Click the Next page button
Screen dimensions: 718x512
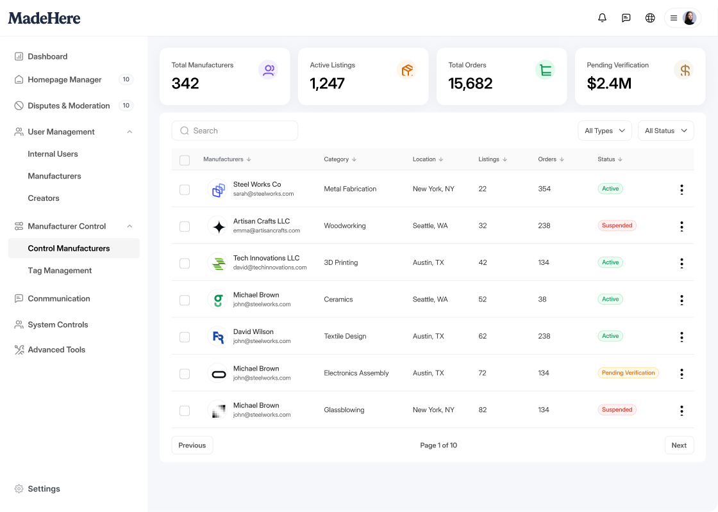679,445
